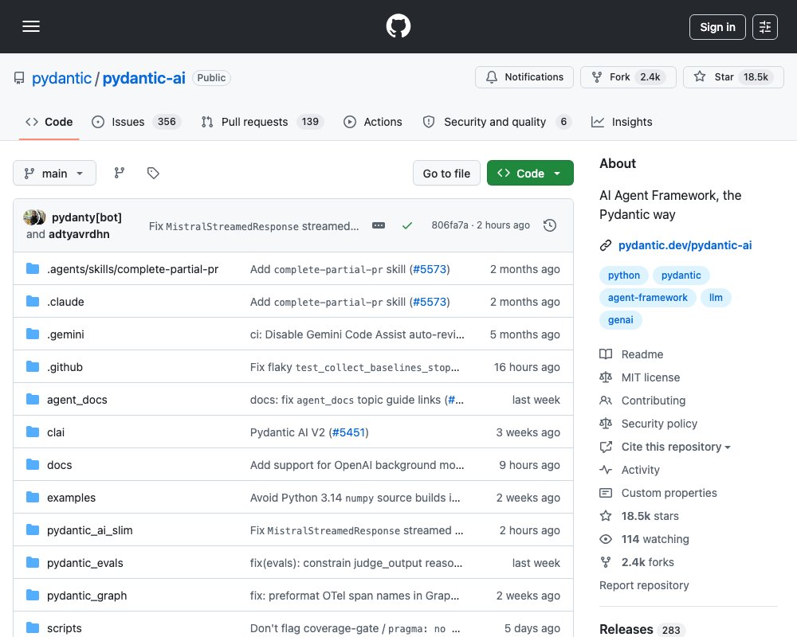
Task: Open the hamburger navigation menu
Action: 31,26
